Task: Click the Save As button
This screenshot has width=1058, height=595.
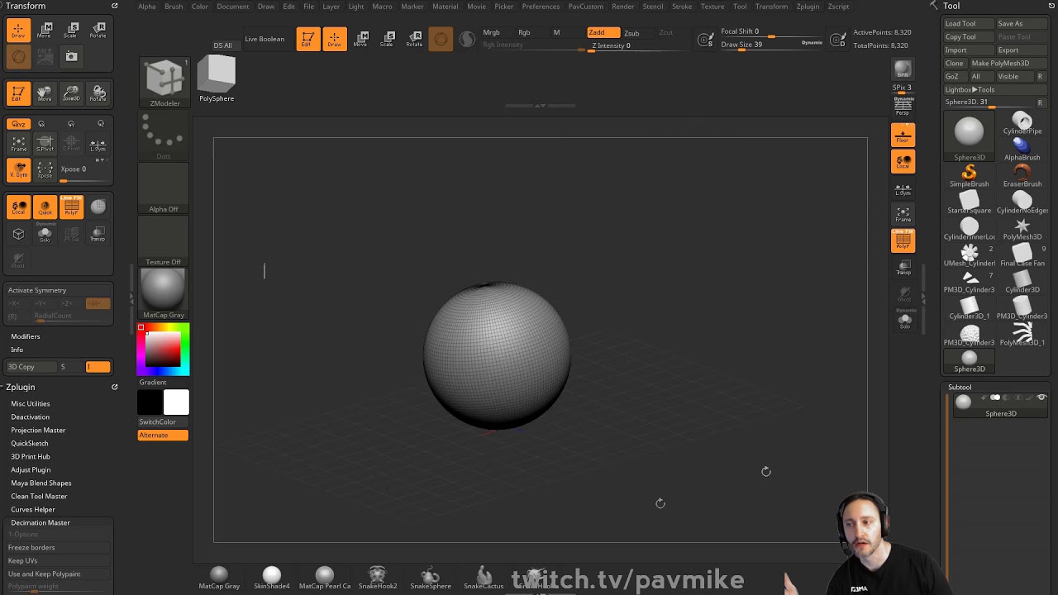Action: click(1021, 24)
